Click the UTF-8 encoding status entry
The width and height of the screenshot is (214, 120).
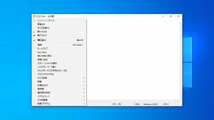coord(171,104)
